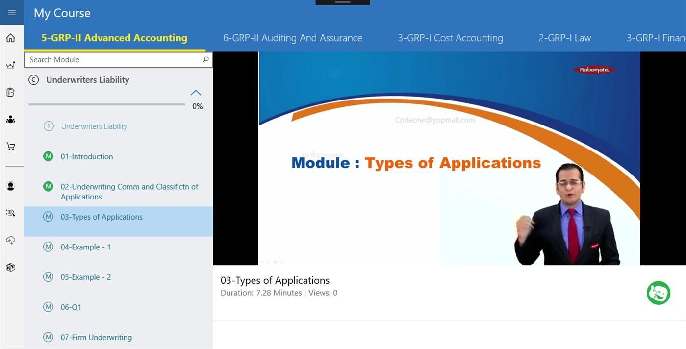The image size is (686, 349).
Task: Switch to 3-GRP-I Cost Accounting tab
Action: pos(450,38)
